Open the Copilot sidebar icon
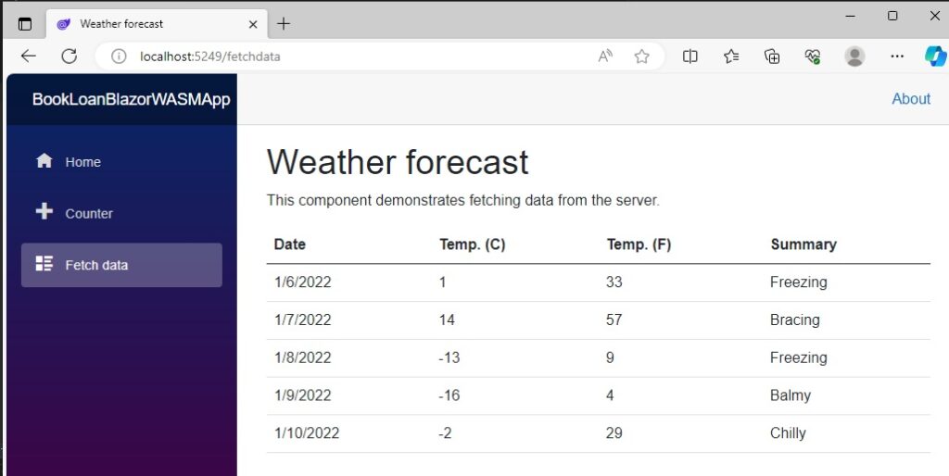949x476 pixels. pos(936,56)
